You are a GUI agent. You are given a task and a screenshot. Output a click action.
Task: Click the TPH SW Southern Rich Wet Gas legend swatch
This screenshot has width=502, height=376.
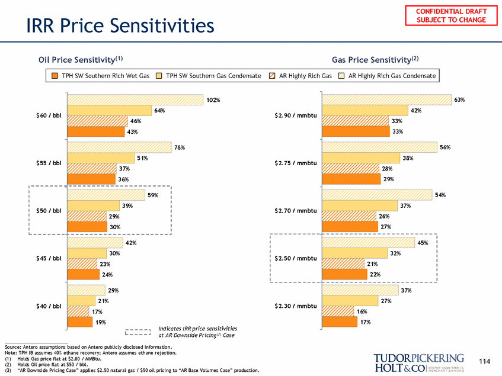55,76
